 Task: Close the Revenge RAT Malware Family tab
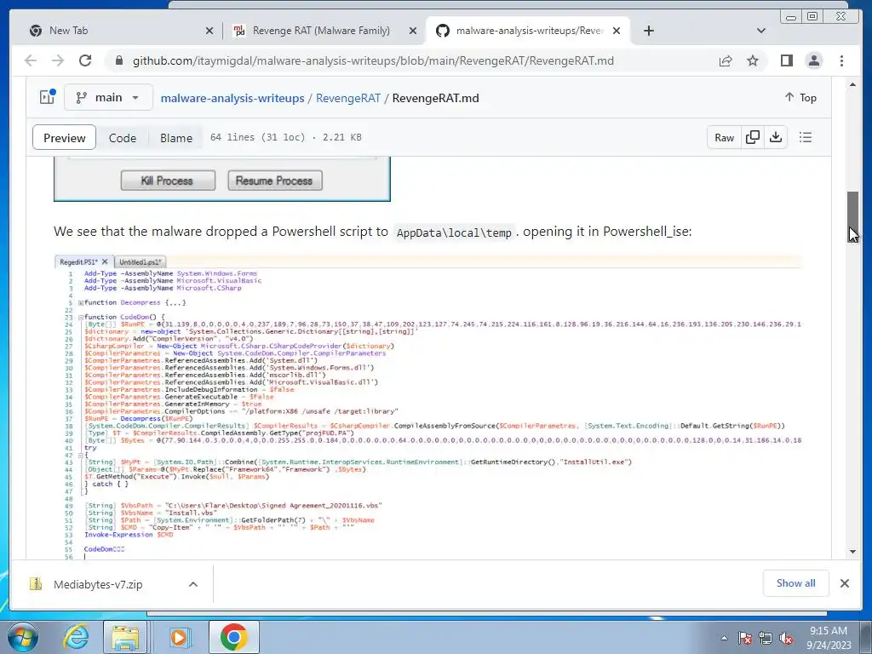coord(413,31)
